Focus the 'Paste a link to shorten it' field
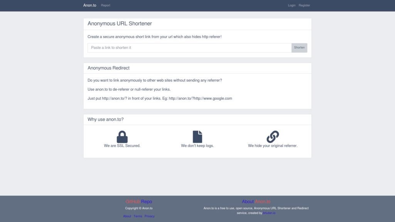This screenshot has width=395, height=222. pos(189,48)
